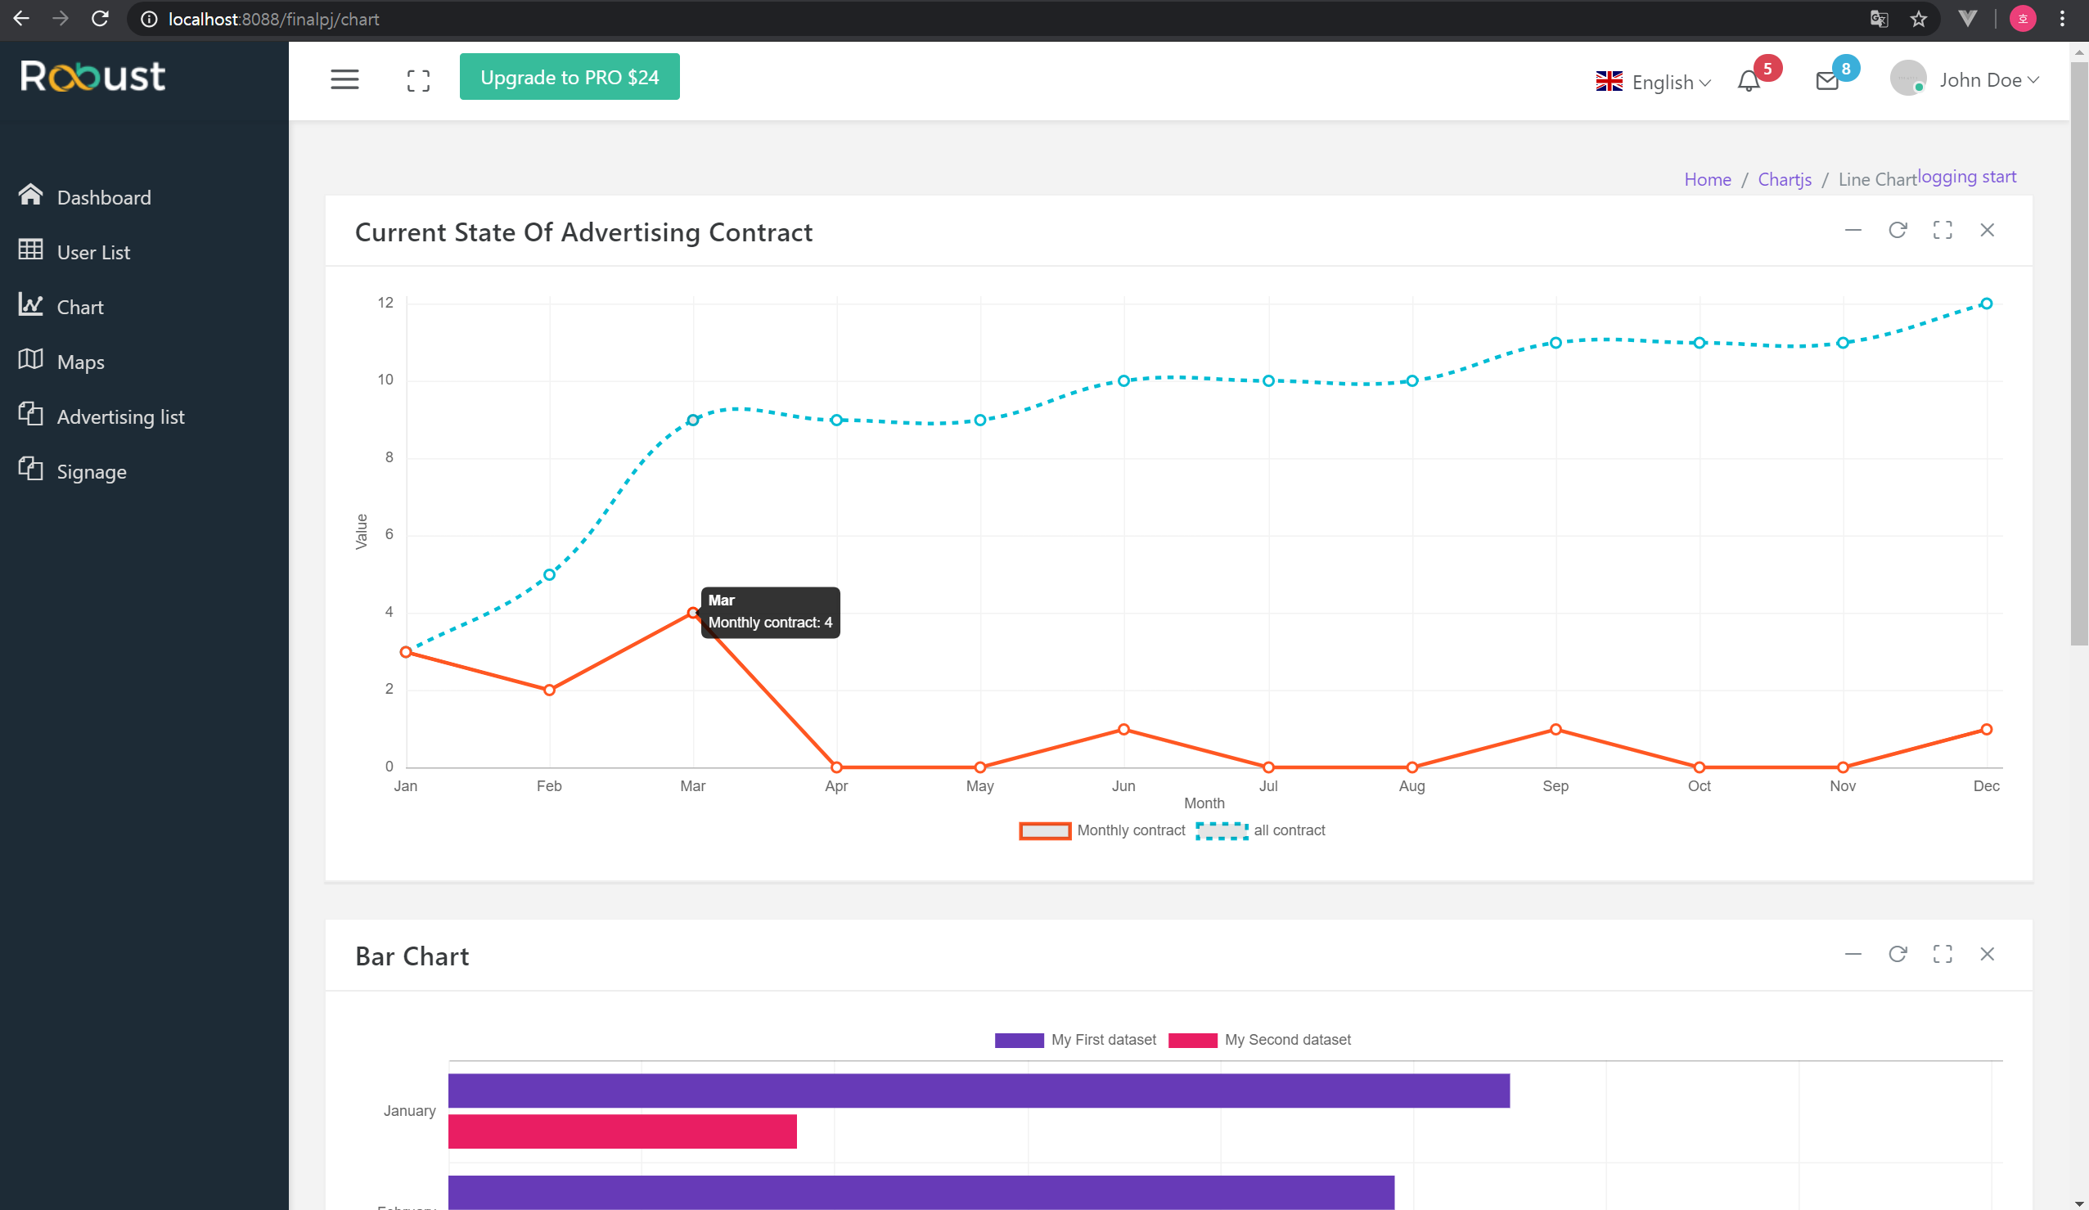Toggle My Second dataset legend item
This screenshot has width=2089, height=1210.
(1259, 1040)
